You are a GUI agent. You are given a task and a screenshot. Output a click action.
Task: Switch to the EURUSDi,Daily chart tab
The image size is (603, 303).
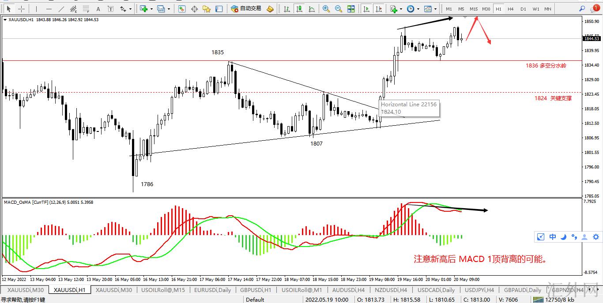[212, 290]
